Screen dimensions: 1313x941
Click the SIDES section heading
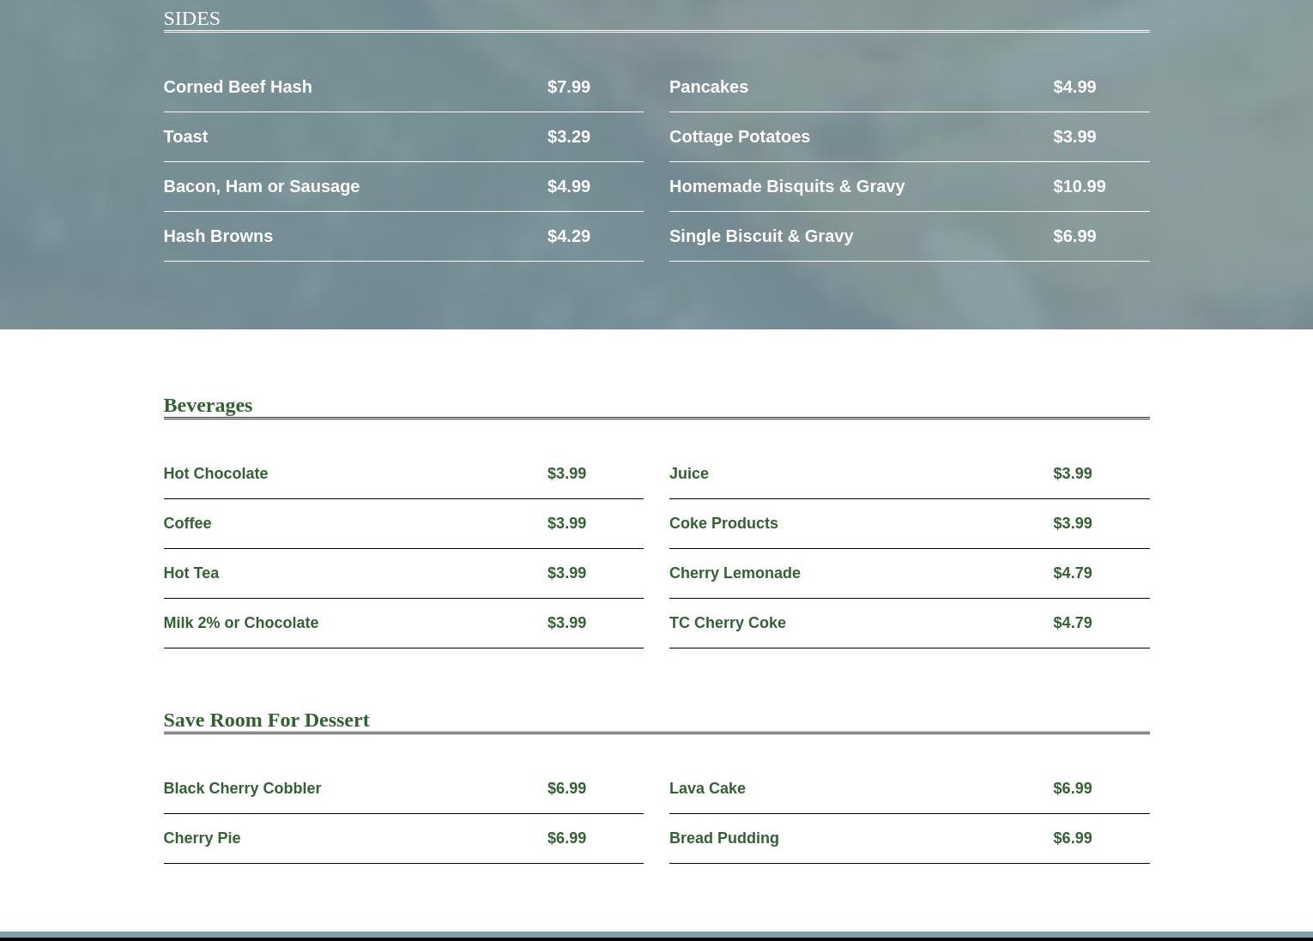(x=191, y=18)
